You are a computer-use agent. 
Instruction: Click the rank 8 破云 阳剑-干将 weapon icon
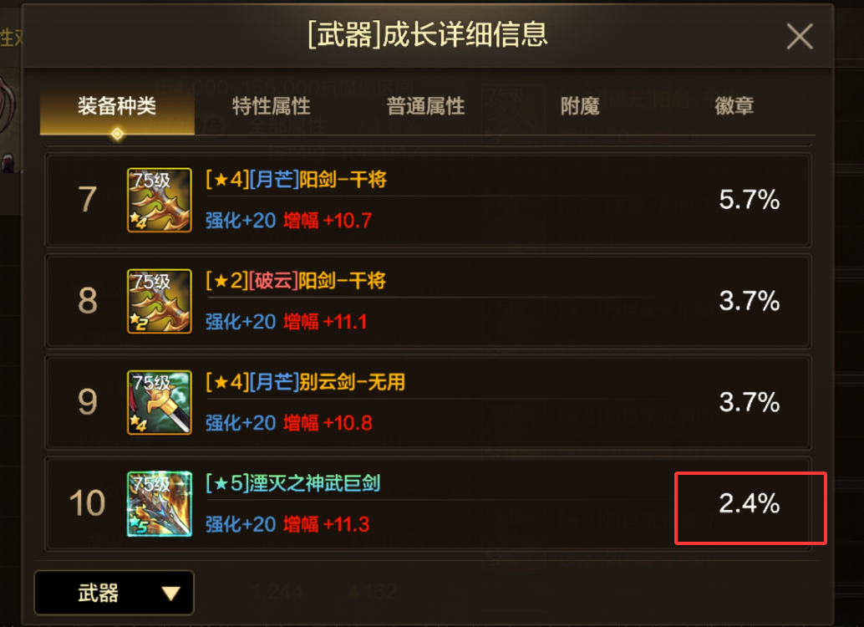(x=160, y=301)
